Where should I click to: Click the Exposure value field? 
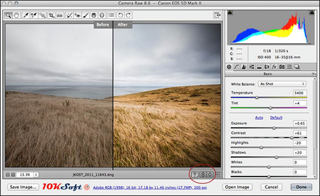300,123
